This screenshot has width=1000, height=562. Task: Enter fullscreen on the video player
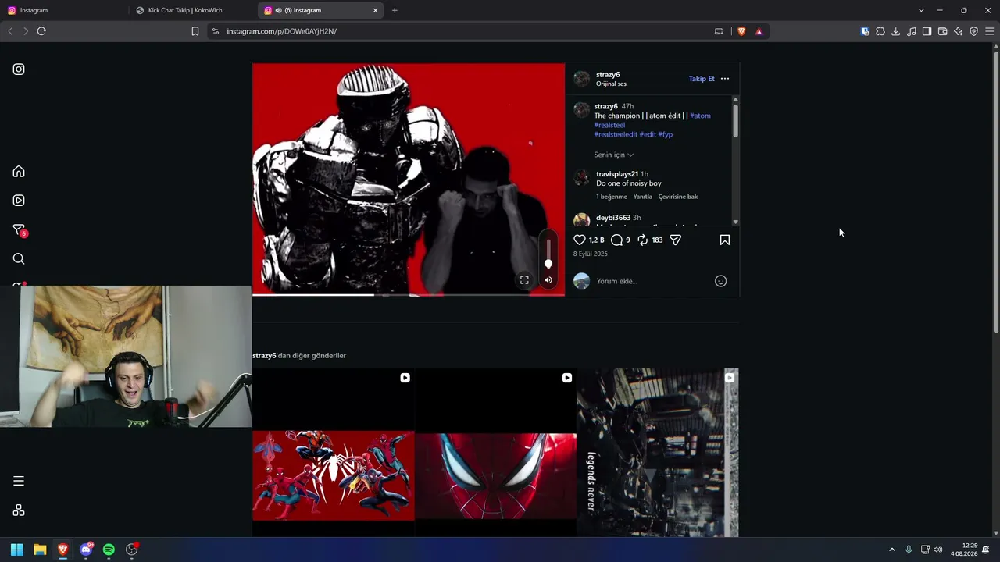525,280
